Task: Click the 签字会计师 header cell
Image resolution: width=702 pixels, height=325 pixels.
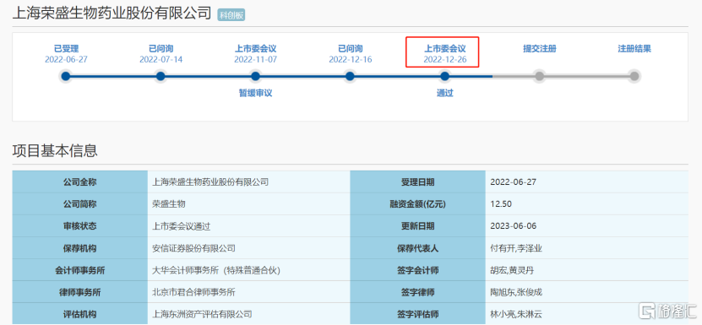Action: click(x=417, y=270)
